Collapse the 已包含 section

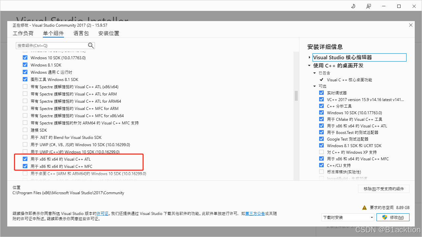[315, 73]
